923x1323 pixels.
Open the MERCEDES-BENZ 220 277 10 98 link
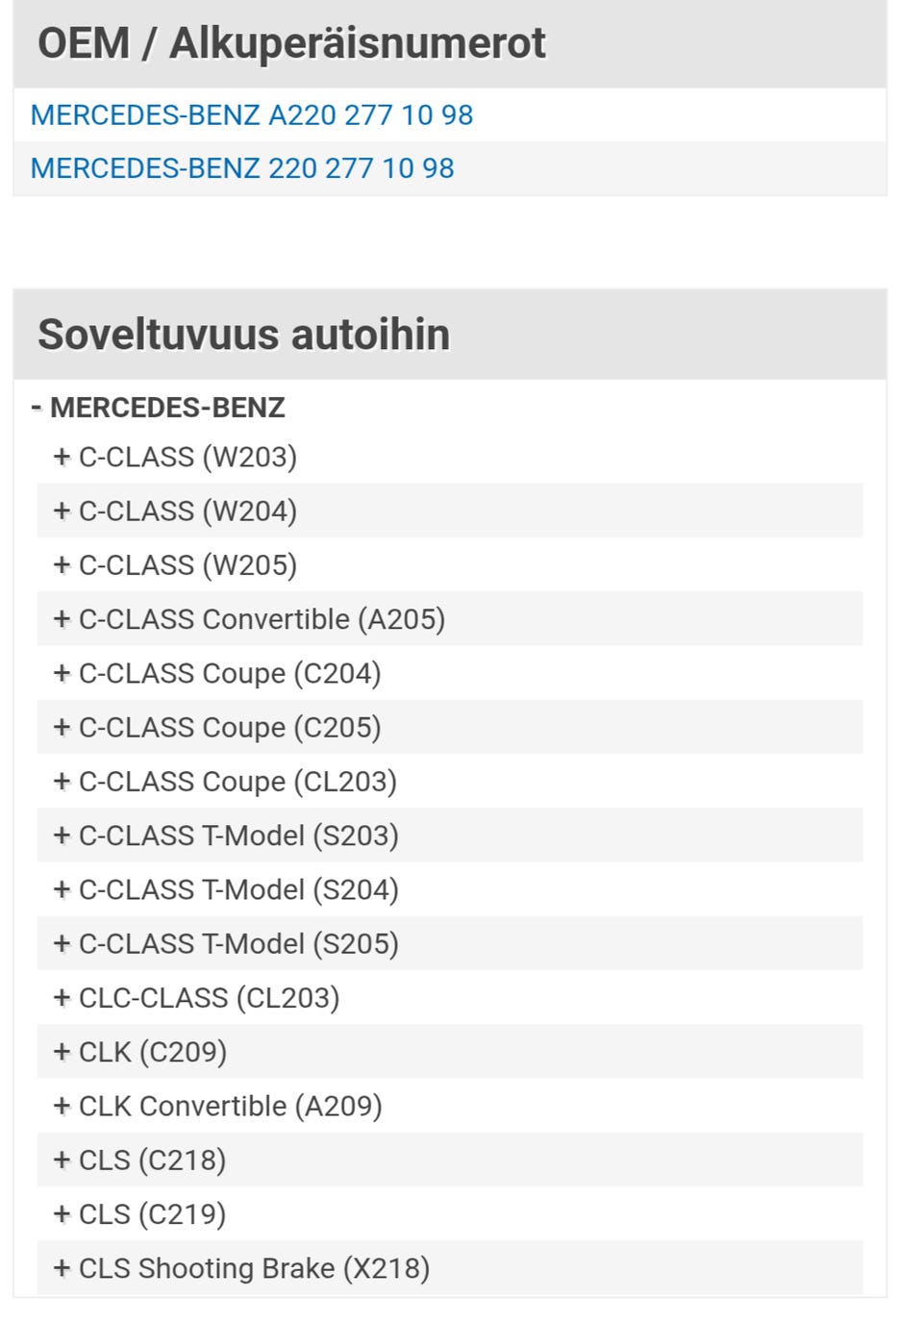tap(242, 168)
